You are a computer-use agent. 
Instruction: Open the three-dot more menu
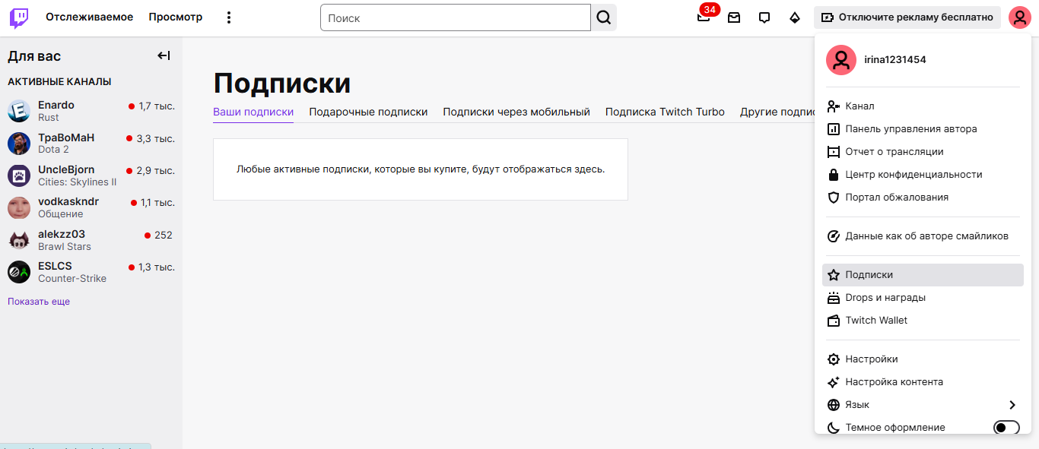click(x=229, y=17)
